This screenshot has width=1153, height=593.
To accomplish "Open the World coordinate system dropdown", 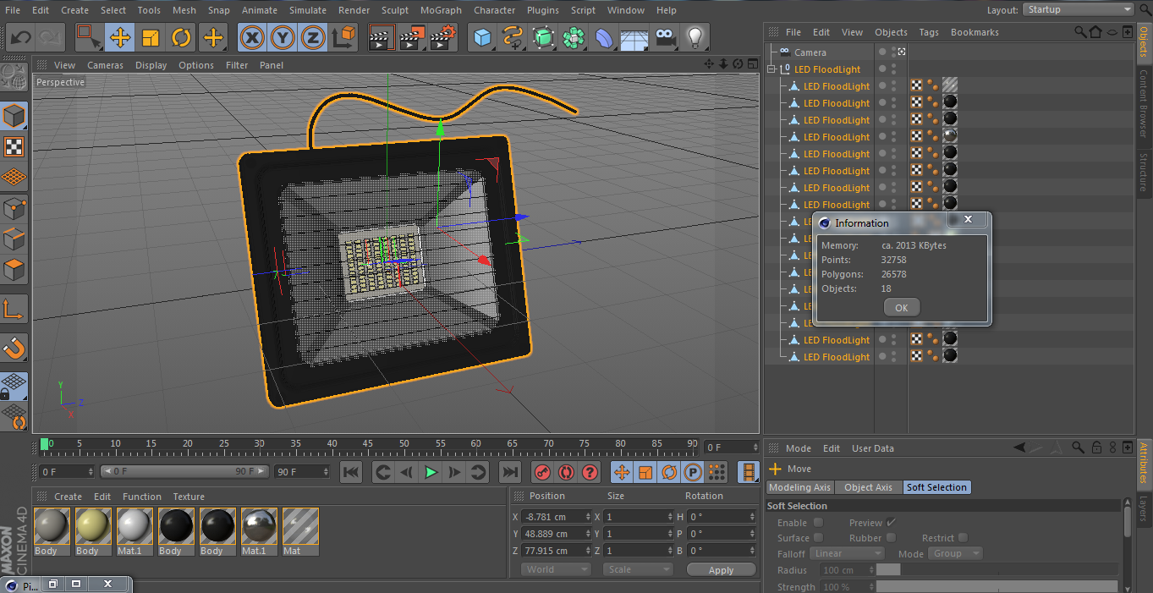I will [x=555, y=569].
